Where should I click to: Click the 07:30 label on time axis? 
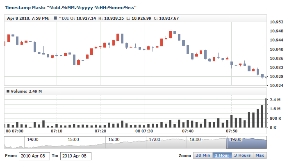144,131
